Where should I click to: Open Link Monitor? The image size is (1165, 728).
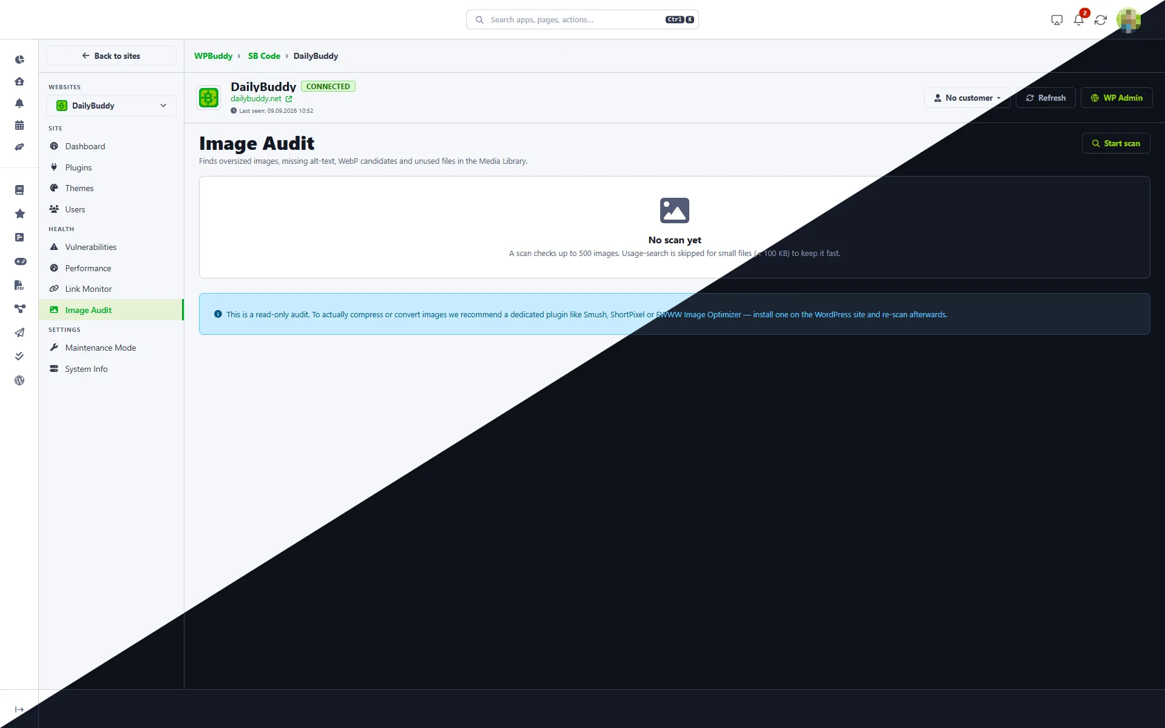click(x=111, y=289)
